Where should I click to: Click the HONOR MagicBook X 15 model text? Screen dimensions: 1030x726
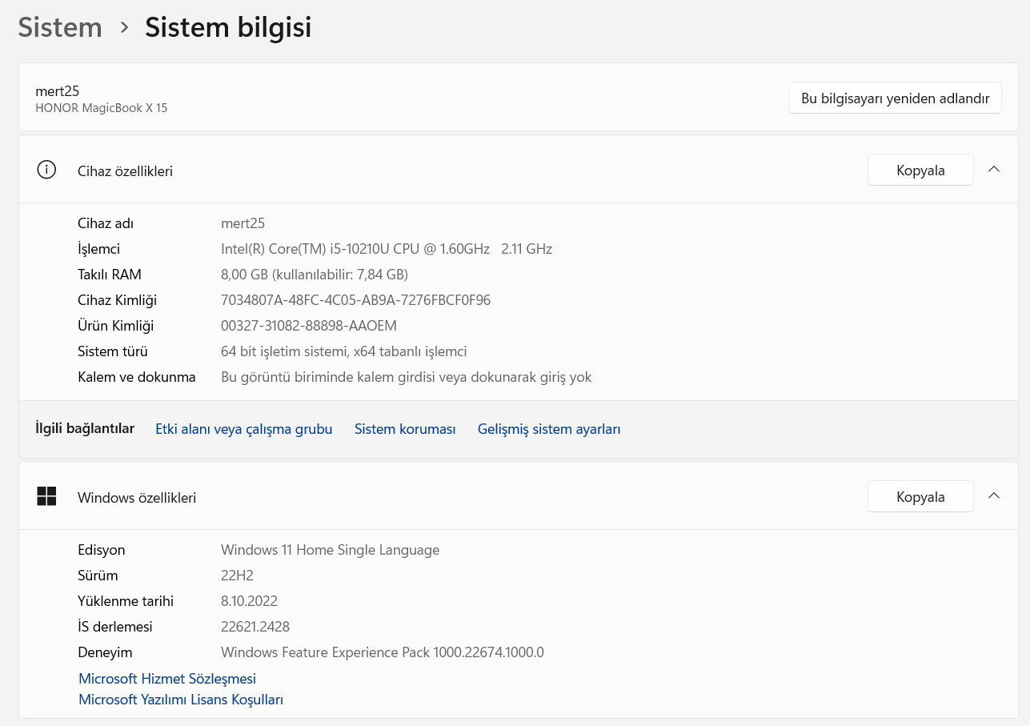pyautogui.click(x=102, y=107)
